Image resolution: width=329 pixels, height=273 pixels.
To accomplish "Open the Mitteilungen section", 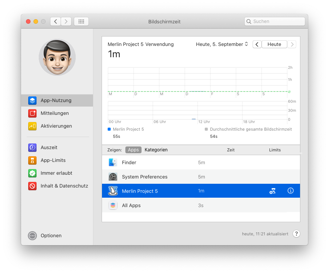I will pyautogui.click(x=55, y=113).
